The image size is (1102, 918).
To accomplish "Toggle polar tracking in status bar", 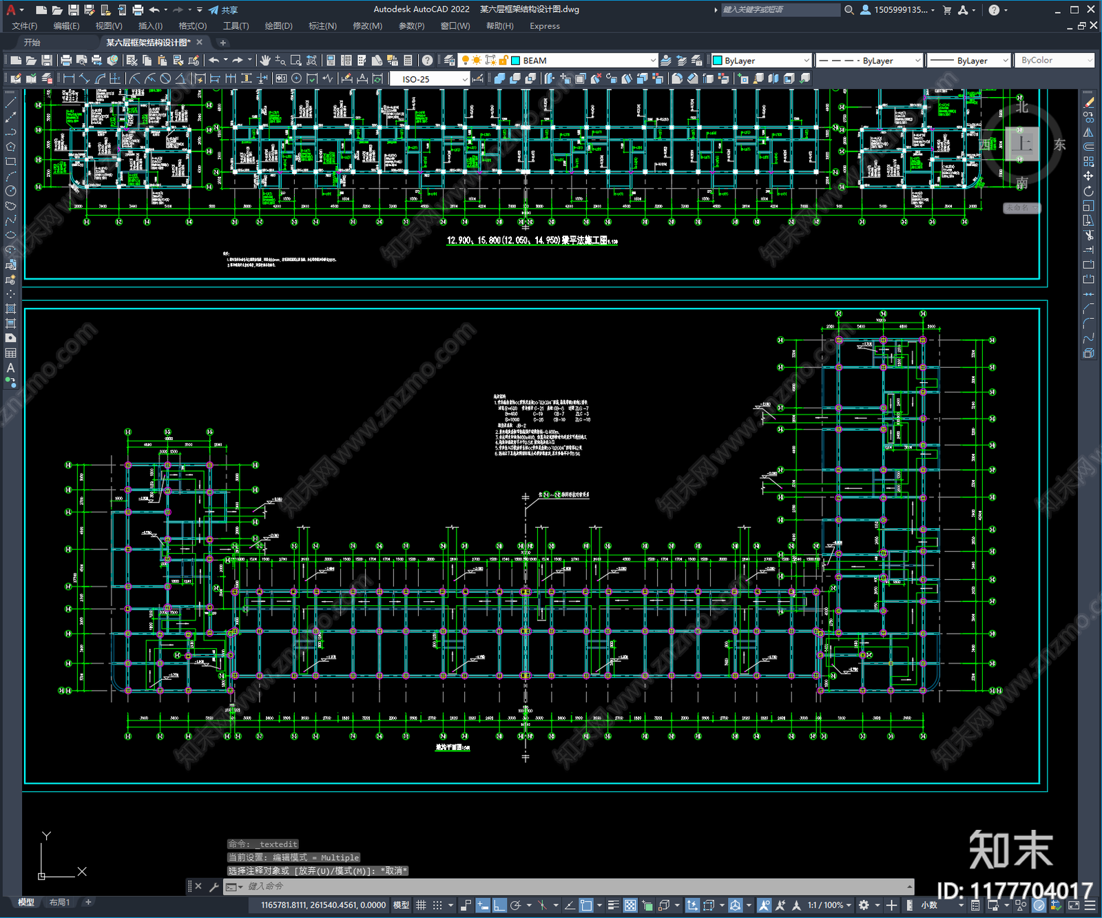I will [515, 905].
